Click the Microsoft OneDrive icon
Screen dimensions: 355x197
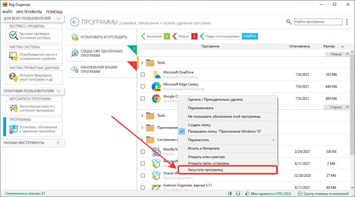point(156,75)
